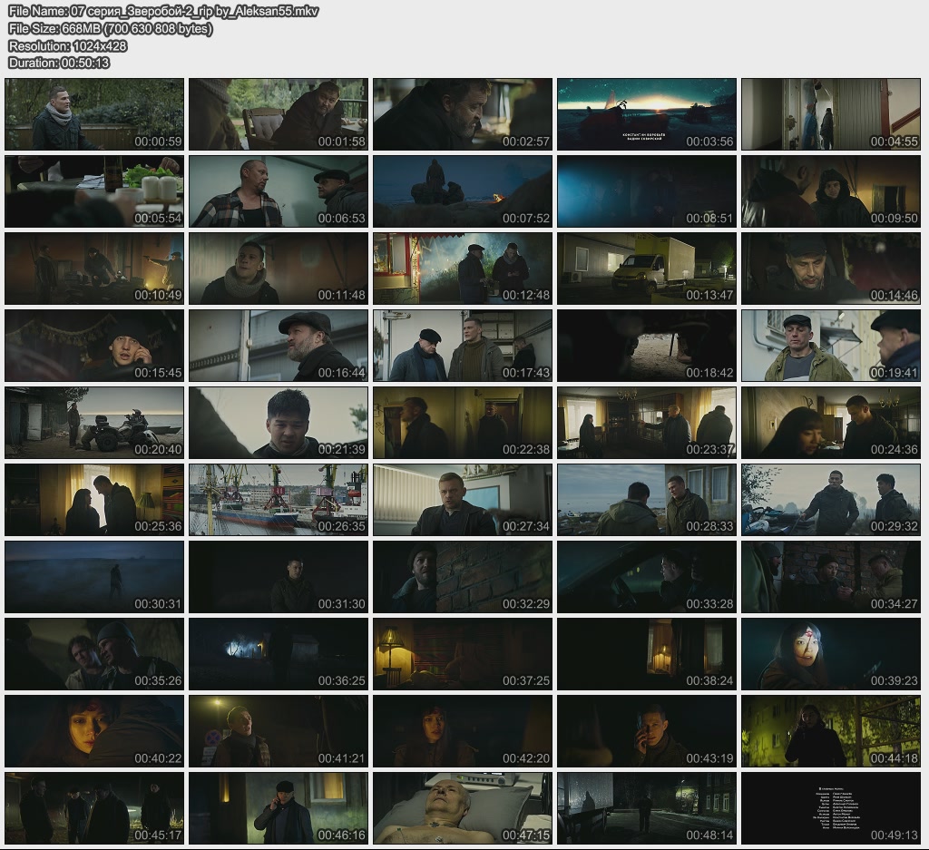The width and height of the screenshot is (929, 850).
Task: Select the Resolution 1024x428 text
Action: pyautogui.click(x=67, y=46)
